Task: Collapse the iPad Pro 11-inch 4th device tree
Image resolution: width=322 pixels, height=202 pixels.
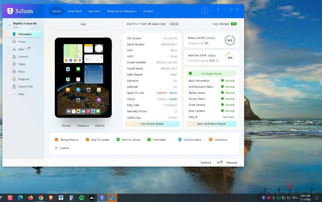Action: click(x=9, y=25)
